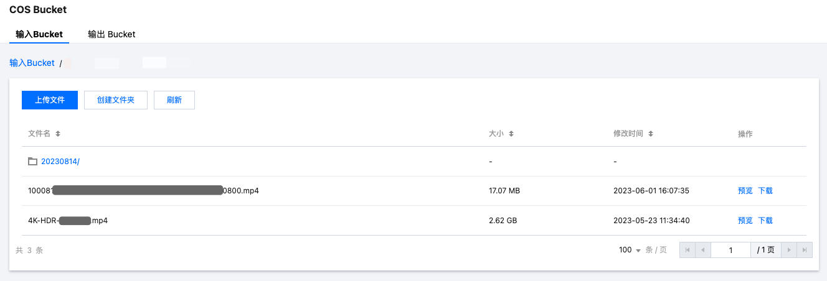827x281 pixels.
Task: Click the folder icon beside 20230814/
Action: point(33,162)
